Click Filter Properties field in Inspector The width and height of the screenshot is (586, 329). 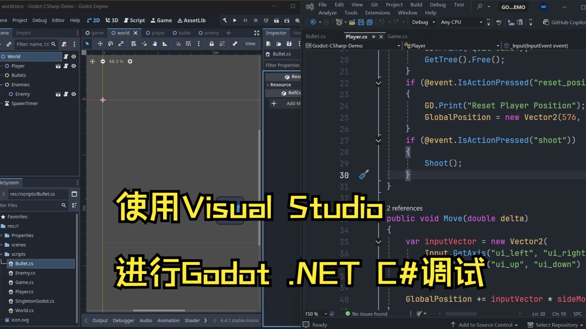point(282,65)
